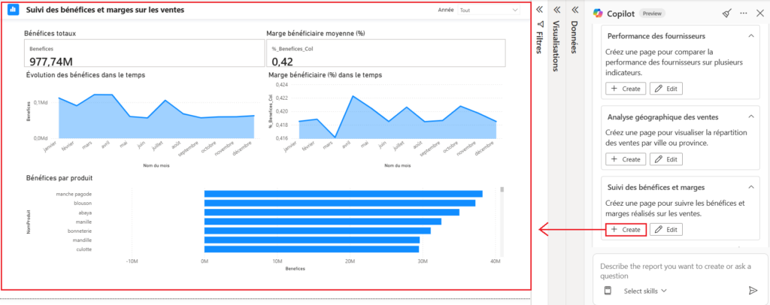Send the prompt with the arrow icon
This screenshot has width=770, height=305.
coord(753,291)
